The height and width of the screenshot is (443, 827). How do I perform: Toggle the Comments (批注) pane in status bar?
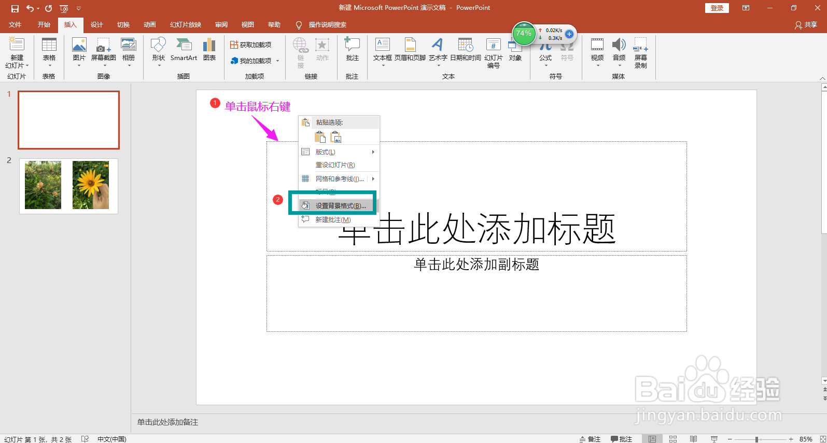(x=621, y=439)
